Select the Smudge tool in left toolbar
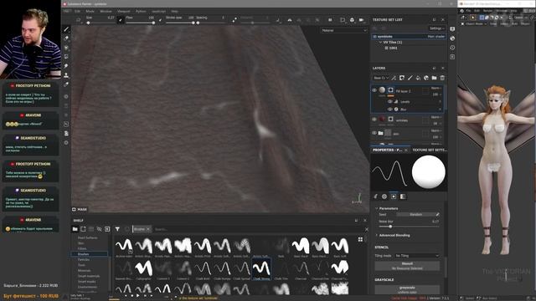 click(66, 66)
